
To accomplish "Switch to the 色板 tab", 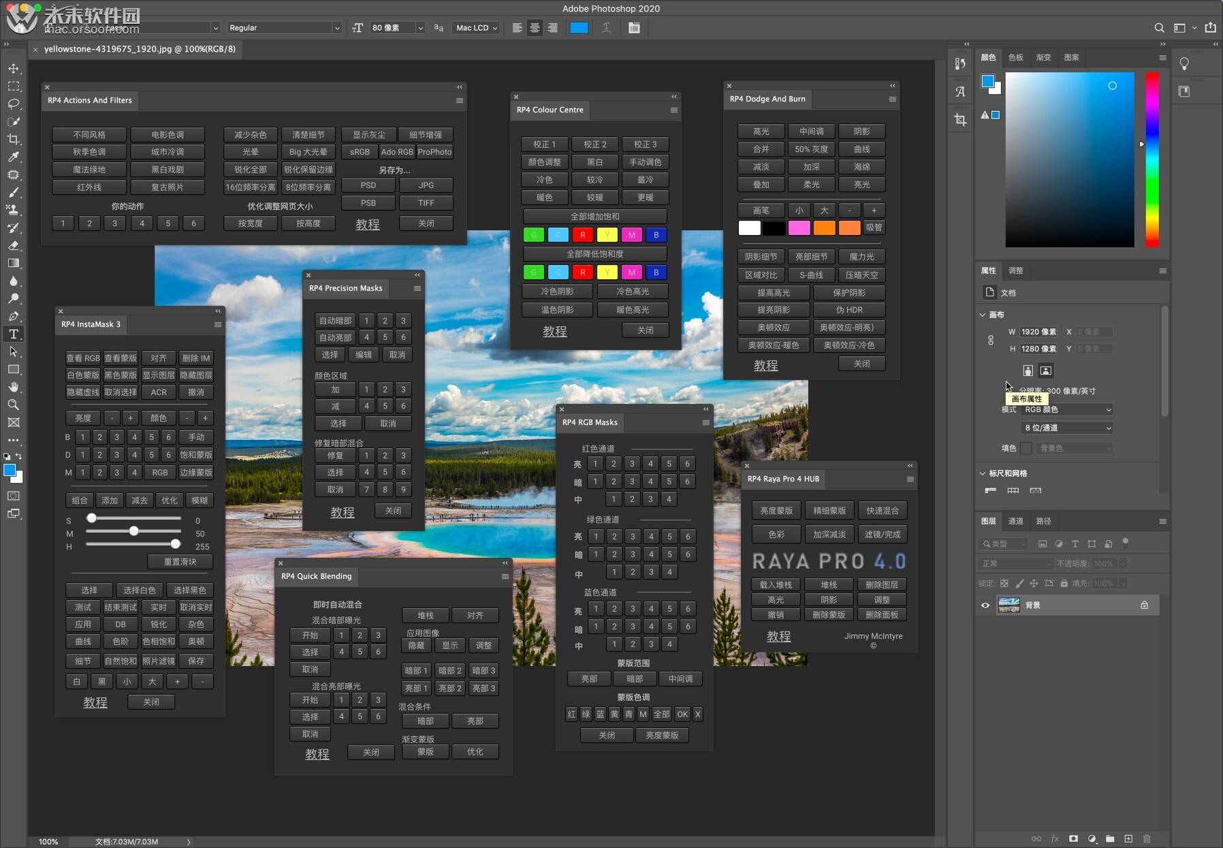I will click(x=1015, y=57).
